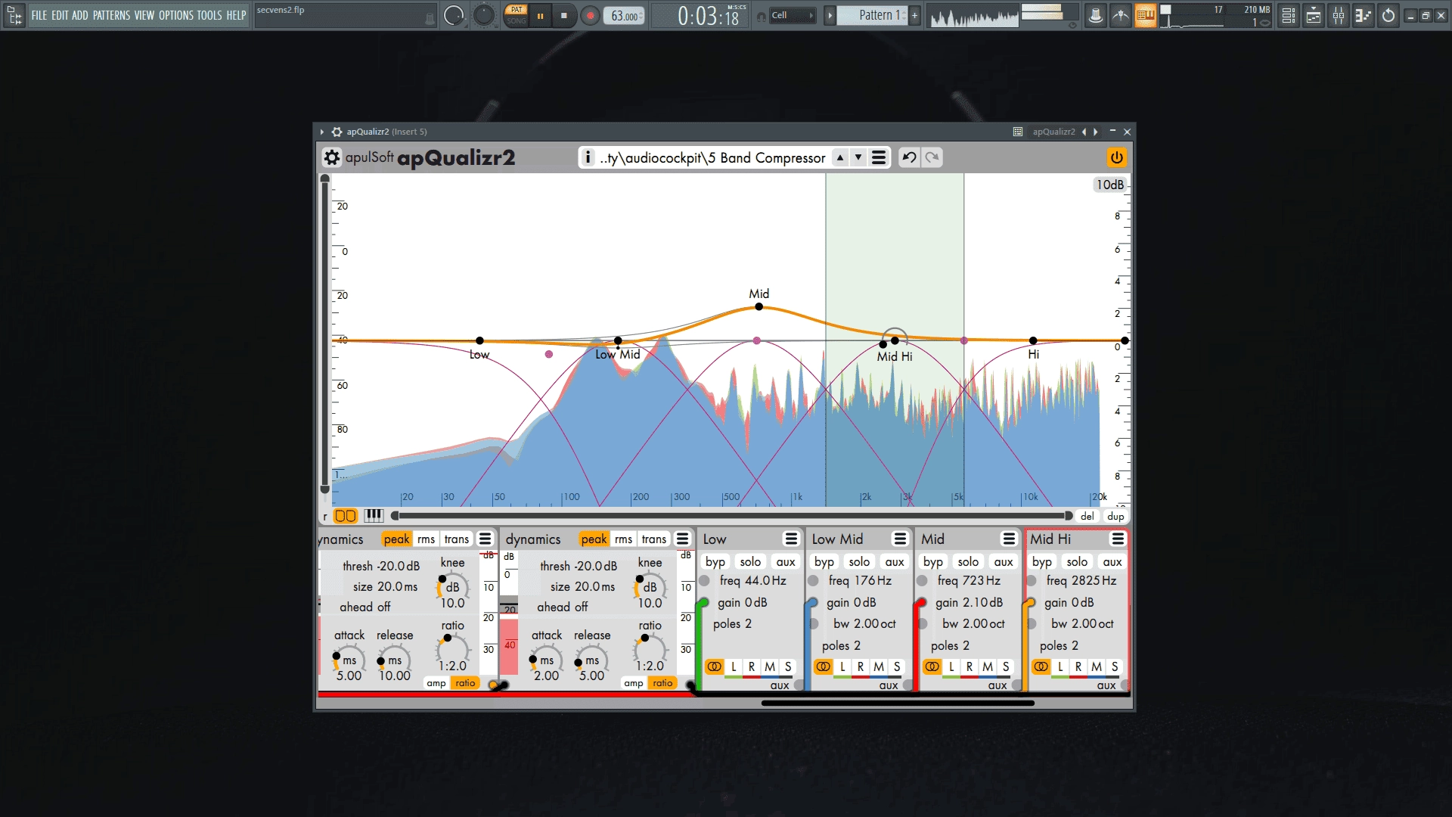Screen dimensions: 1452x817
Task: Click the tempo 63.000 field
Action: tap(625, 15)
